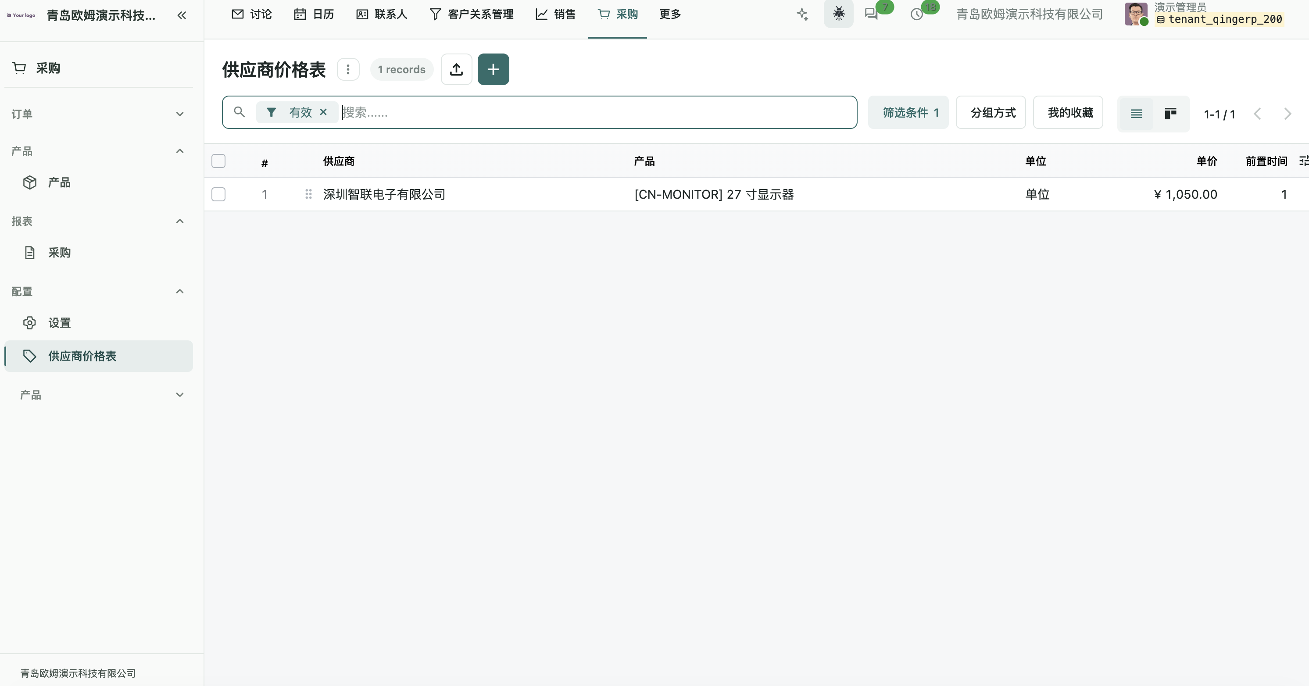
Task: Open the activities clock icon
Action: pyautogui.click(x=917, y=14)
